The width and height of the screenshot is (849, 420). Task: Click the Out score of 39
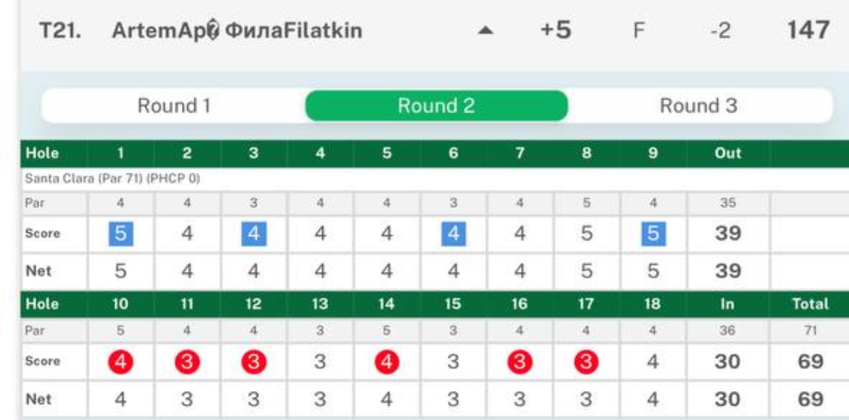[x=727, y=233]
